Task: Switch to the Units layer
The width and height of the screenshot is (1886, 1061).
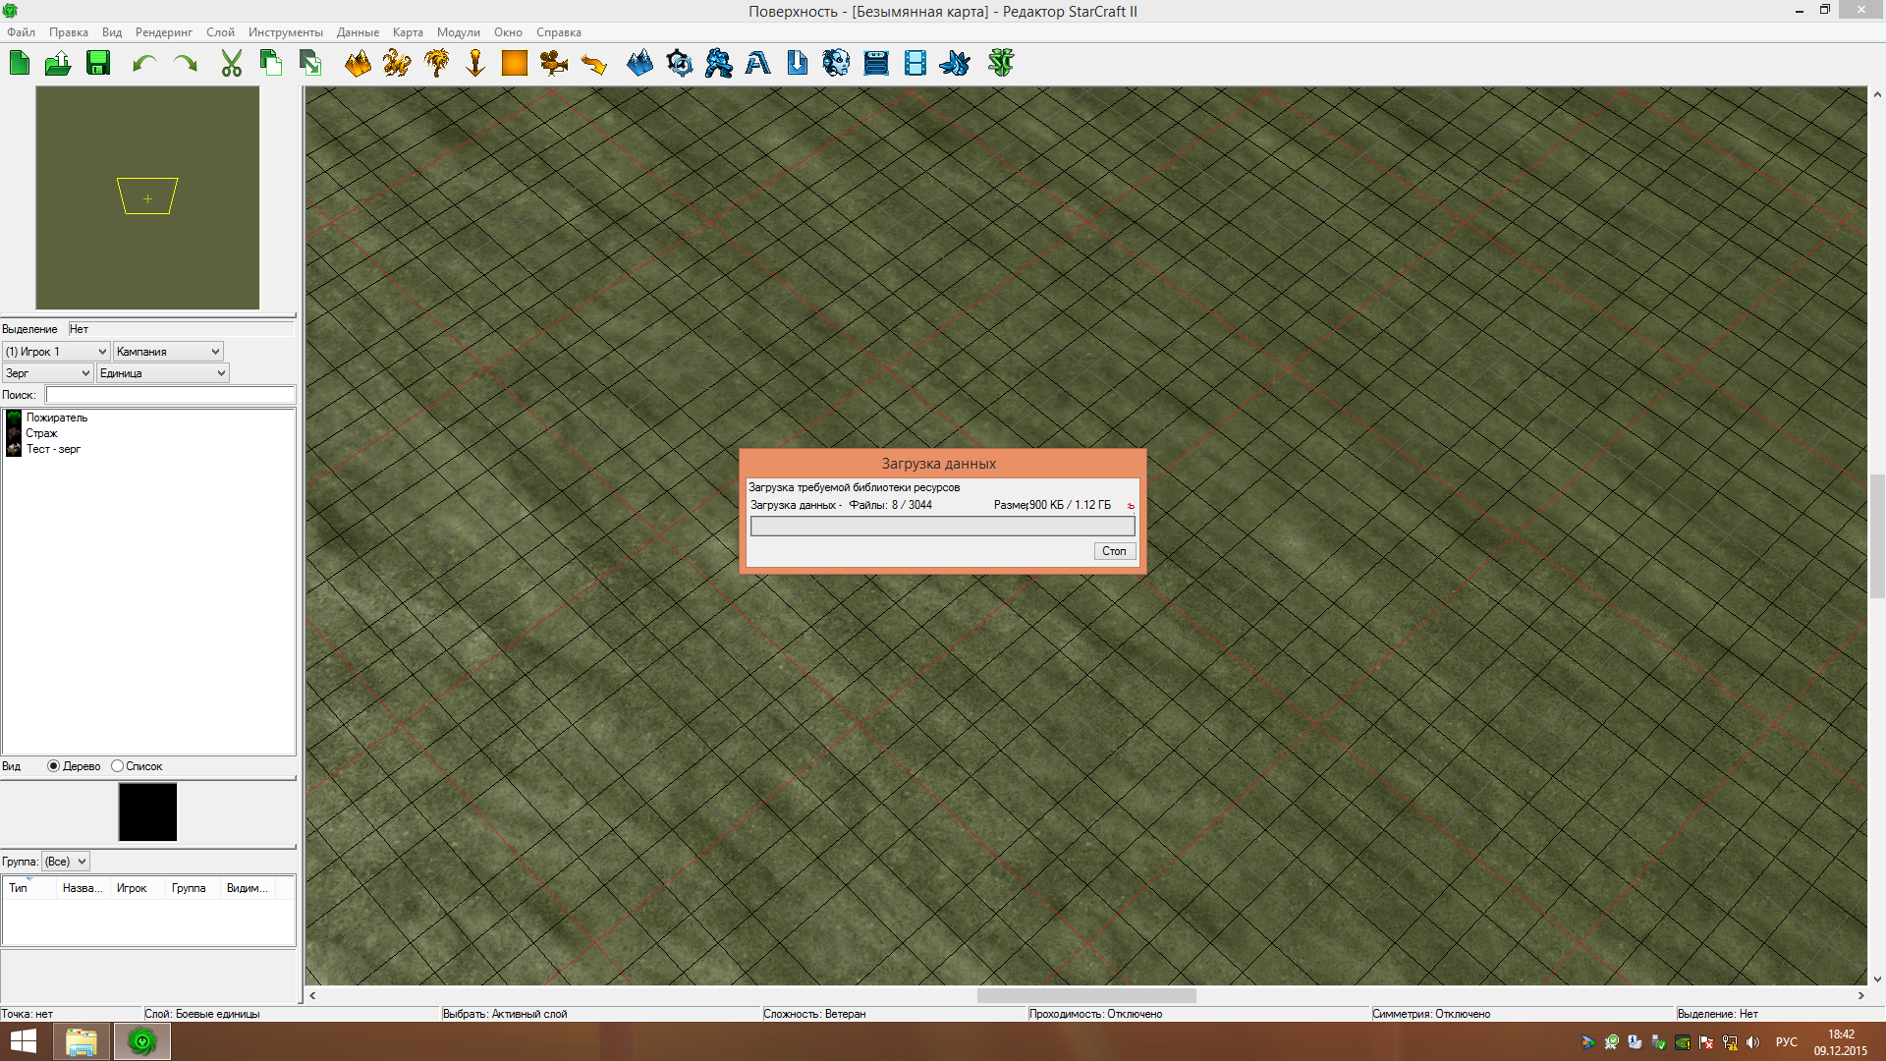Action: point(397,64)
